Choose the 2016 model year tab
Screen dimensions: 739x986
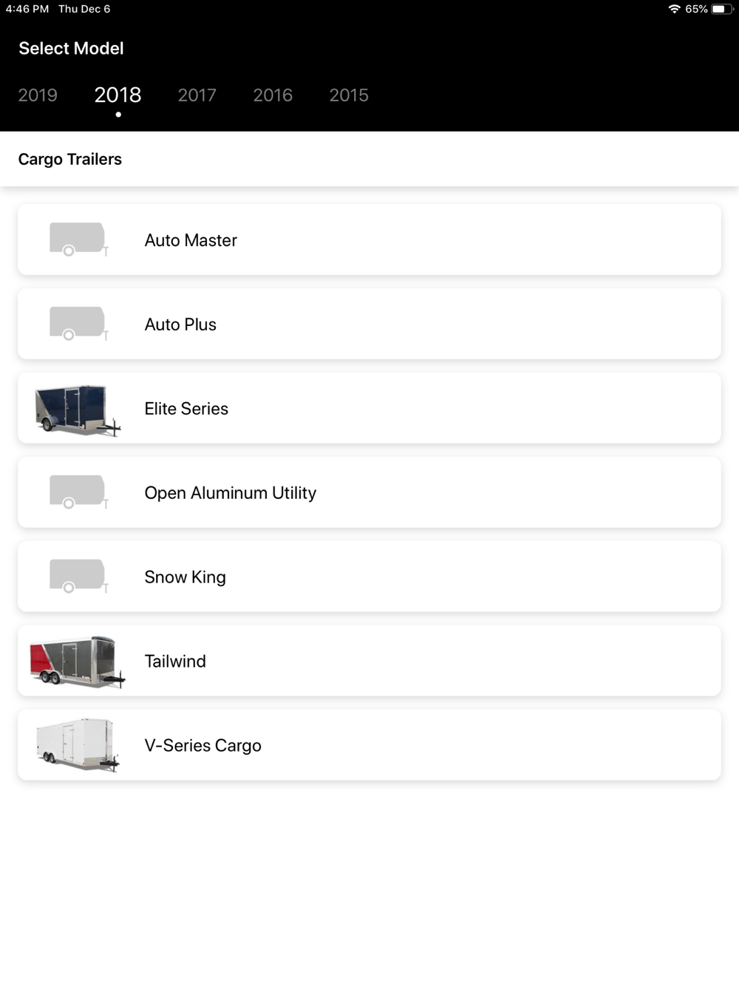tap(273, 95)
